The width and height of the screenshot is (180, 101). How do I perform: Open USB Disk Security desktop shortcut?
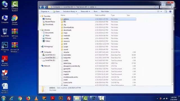5,75
